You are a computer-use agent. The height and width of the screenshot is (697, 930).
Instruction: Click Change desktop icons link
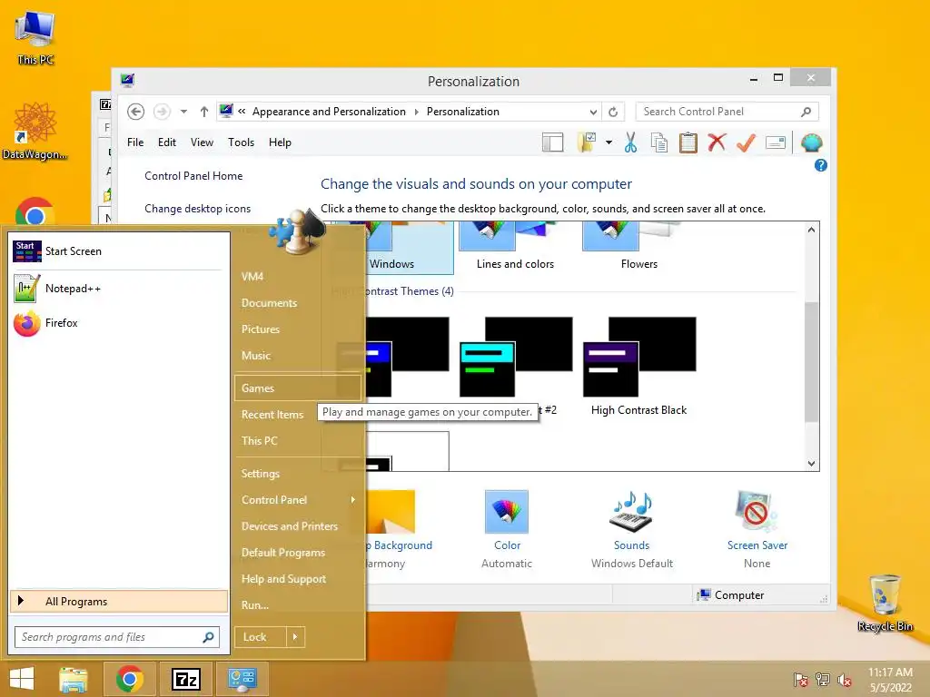pyautogui.click(x=197, y=209)
